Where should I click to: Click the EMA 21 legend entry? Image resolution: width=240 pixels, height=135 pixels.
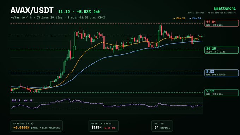tap(179, 18)
